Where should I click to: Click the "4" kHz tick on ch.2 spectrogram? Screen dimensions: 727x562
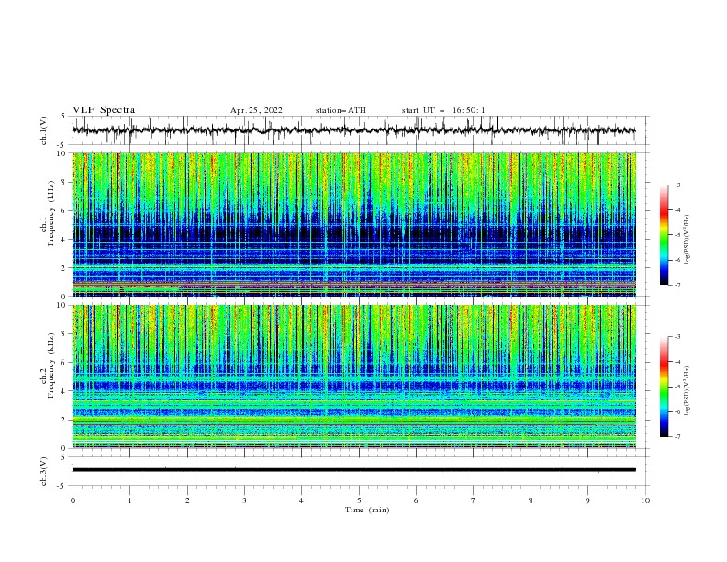(64, 391)
